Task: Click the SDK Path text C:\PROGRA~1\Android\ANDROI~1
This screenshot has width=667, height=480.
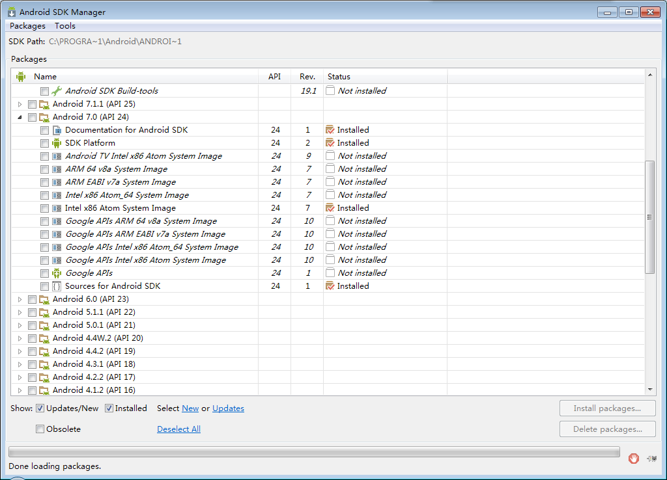Action: (x=115, y=42)
